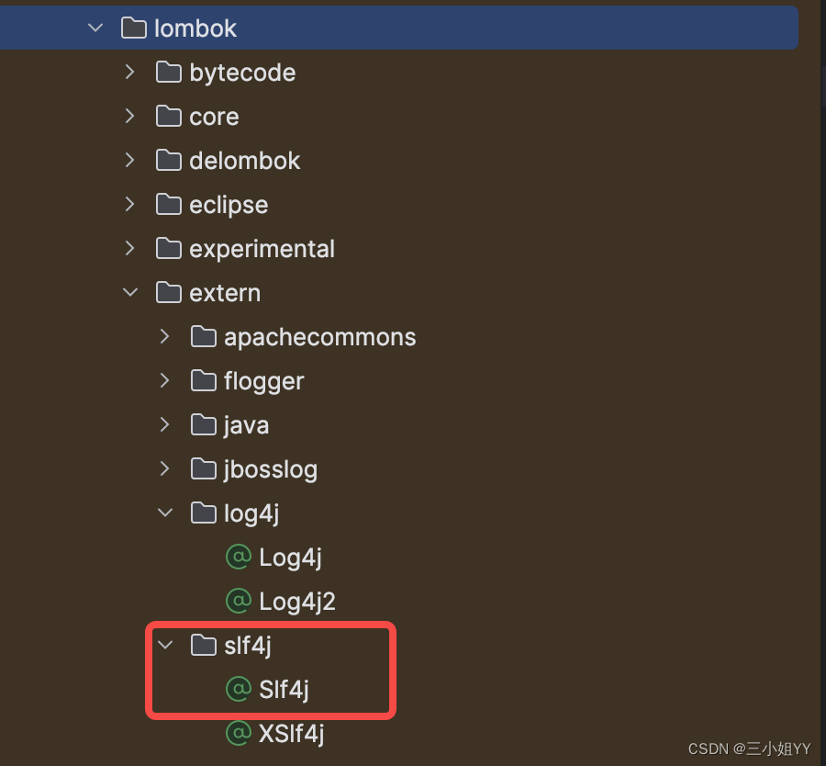
Task: Click the folder icon beside jbosslog
Action: (x=203, y=468)
